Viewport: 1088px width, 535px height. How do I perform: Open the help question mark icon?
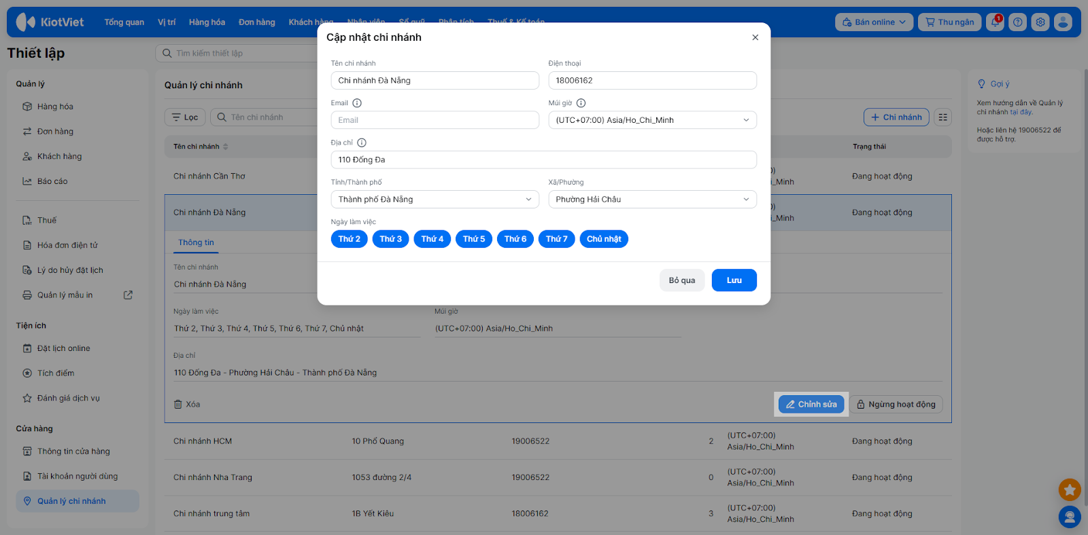point(1017,22)
